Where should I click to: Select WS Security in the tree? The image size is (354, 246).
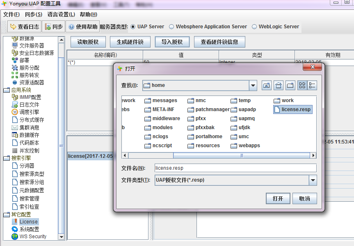pyautogui.click(x=33, y=237)
